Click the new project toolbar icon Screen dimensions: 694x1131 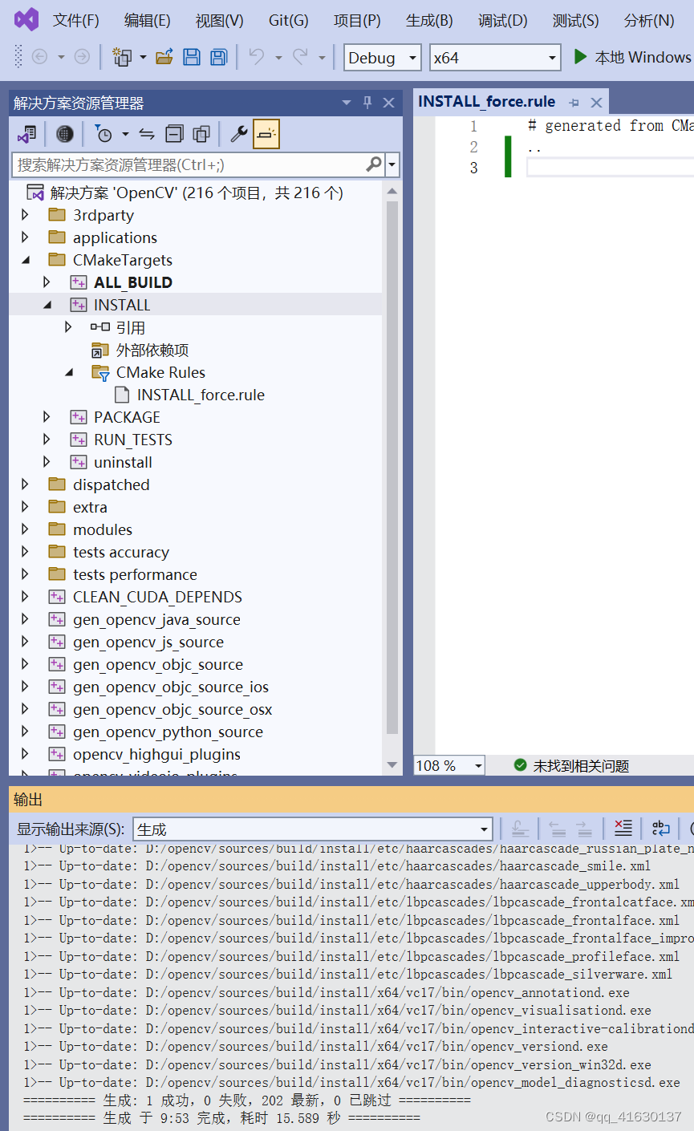point(122,57)
